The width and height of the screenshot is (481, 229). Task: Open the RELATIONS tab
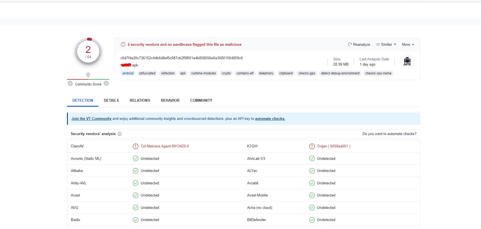click(x=140, y=100)
